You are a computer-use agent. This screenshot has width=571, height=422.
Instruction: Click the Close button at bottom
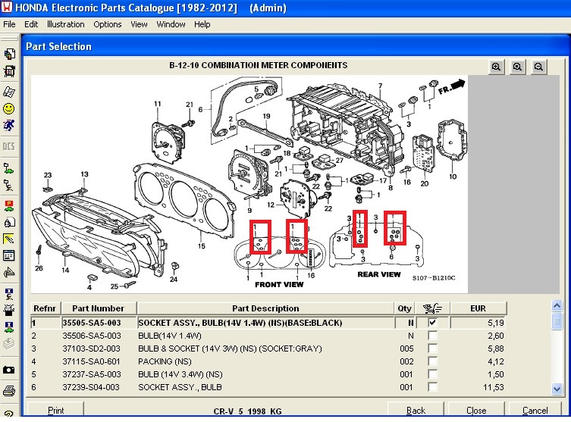click(476, 410)
